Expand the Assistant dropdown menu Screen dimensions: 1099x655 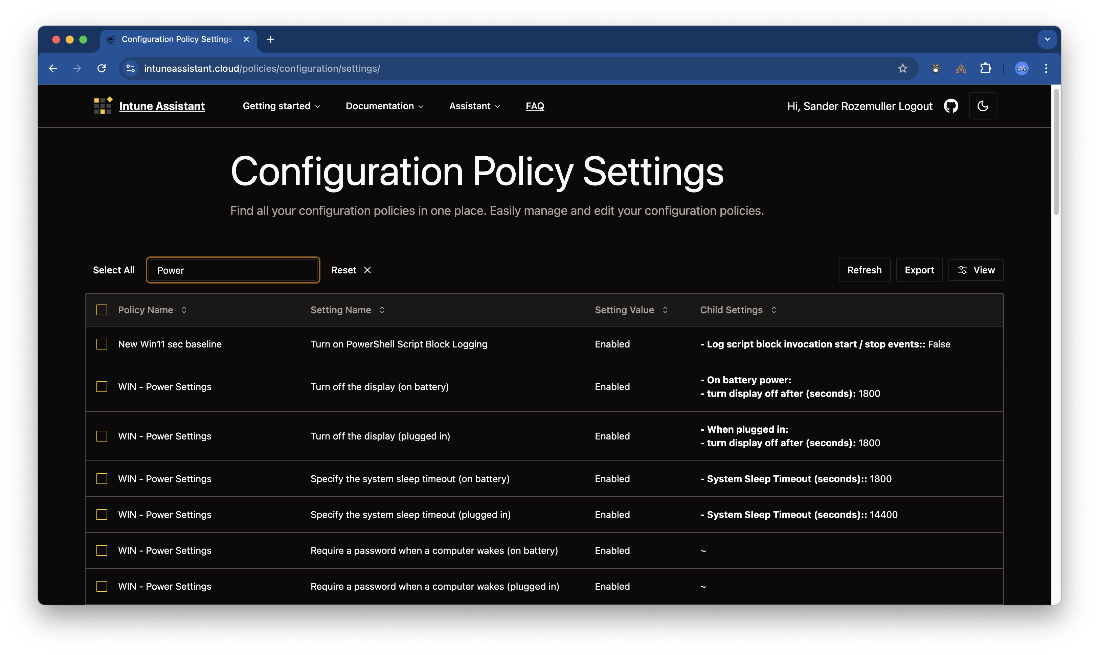click(474, 105)
